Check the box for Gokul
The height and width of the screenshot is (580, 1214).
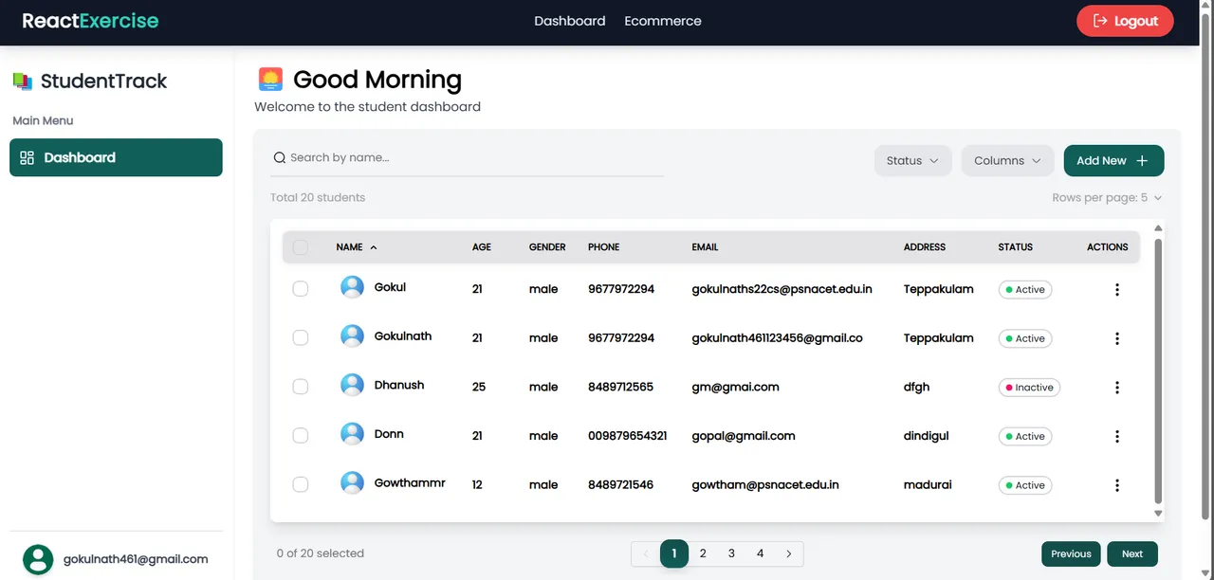tap(301, 289)
